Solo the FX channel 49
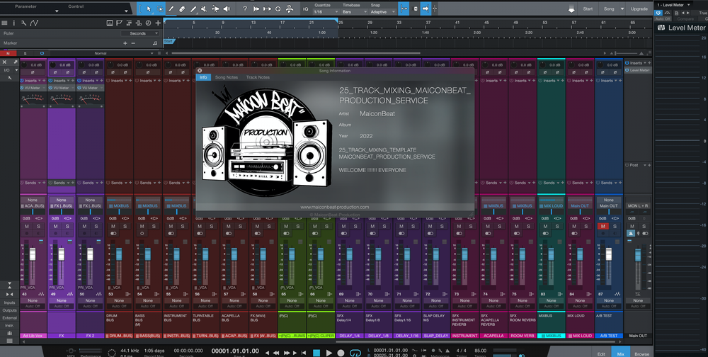Image resolution: width=708 pixels, height=357 pixels. (x=67, y=227)
